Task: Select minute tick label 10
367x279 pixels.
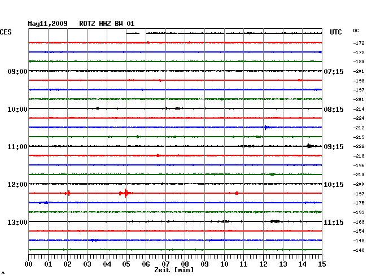Action: click(224, 264)
